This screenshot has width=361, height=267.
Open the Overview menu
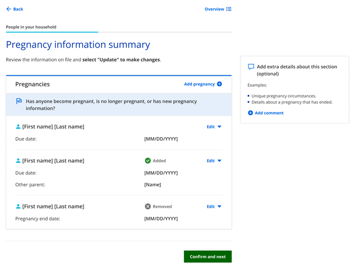point(215,9)
